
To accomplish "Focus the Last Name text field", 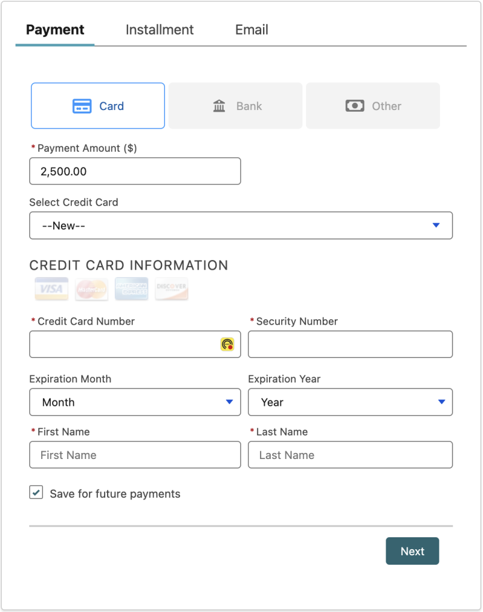I will pos(350,455).
